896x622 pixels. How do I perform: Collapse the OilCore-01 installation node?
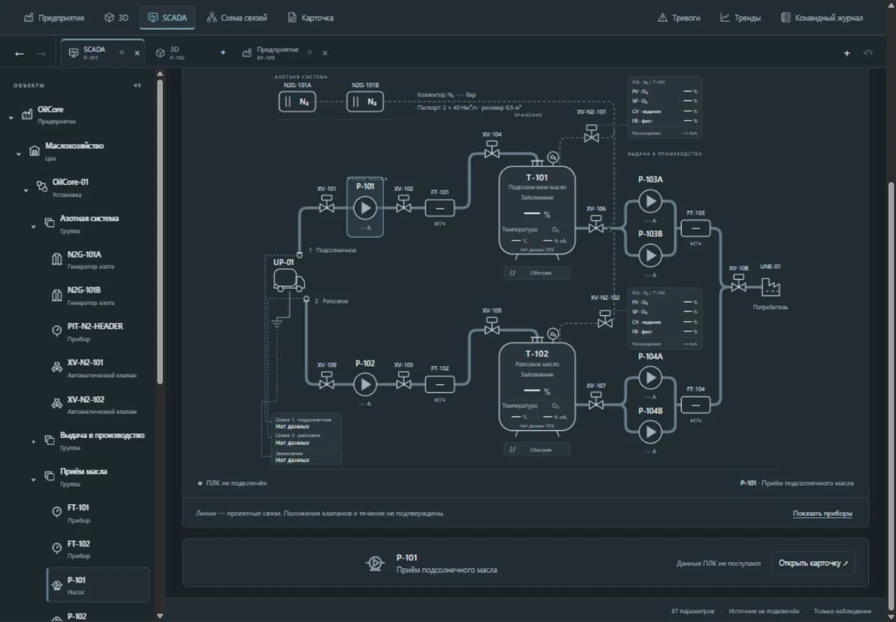point(26,190)
